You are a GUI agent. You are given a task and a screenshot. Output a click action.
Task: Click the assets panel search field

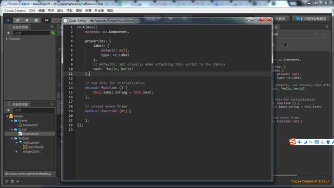pyautogui.click(x=34, y=110)
